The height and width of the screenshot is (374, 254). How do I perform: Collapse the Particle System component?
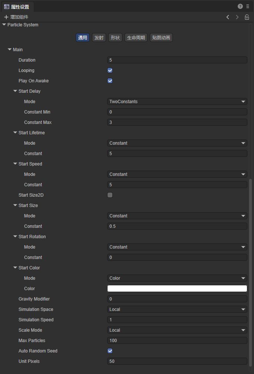[4, 25]
